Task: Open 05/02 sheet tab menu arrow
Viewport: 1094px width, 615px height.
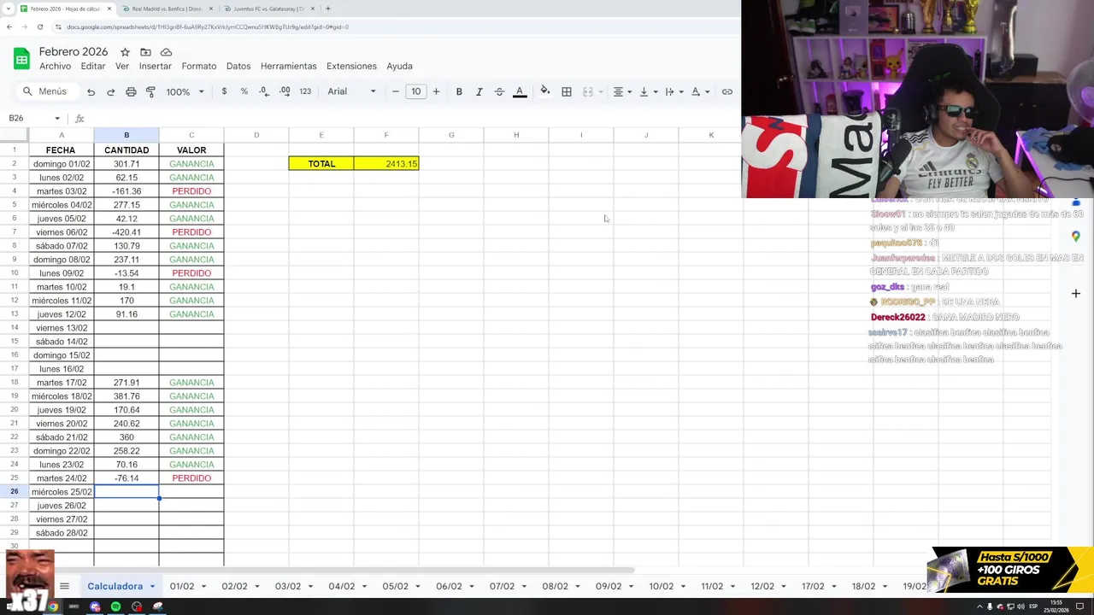Action: pyautogui.click(x=417, y=586)
